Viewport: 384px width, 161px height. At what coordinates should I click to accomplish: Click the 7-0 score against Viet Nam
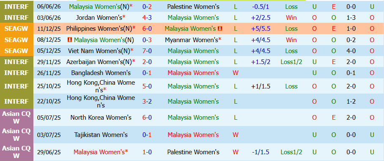point(147,51)
